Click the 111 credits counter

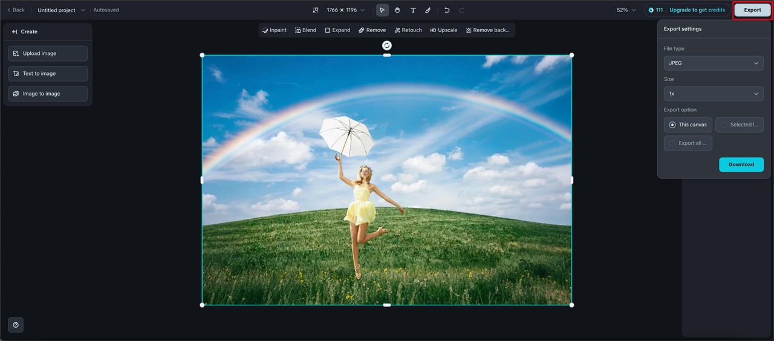[655, 10]
